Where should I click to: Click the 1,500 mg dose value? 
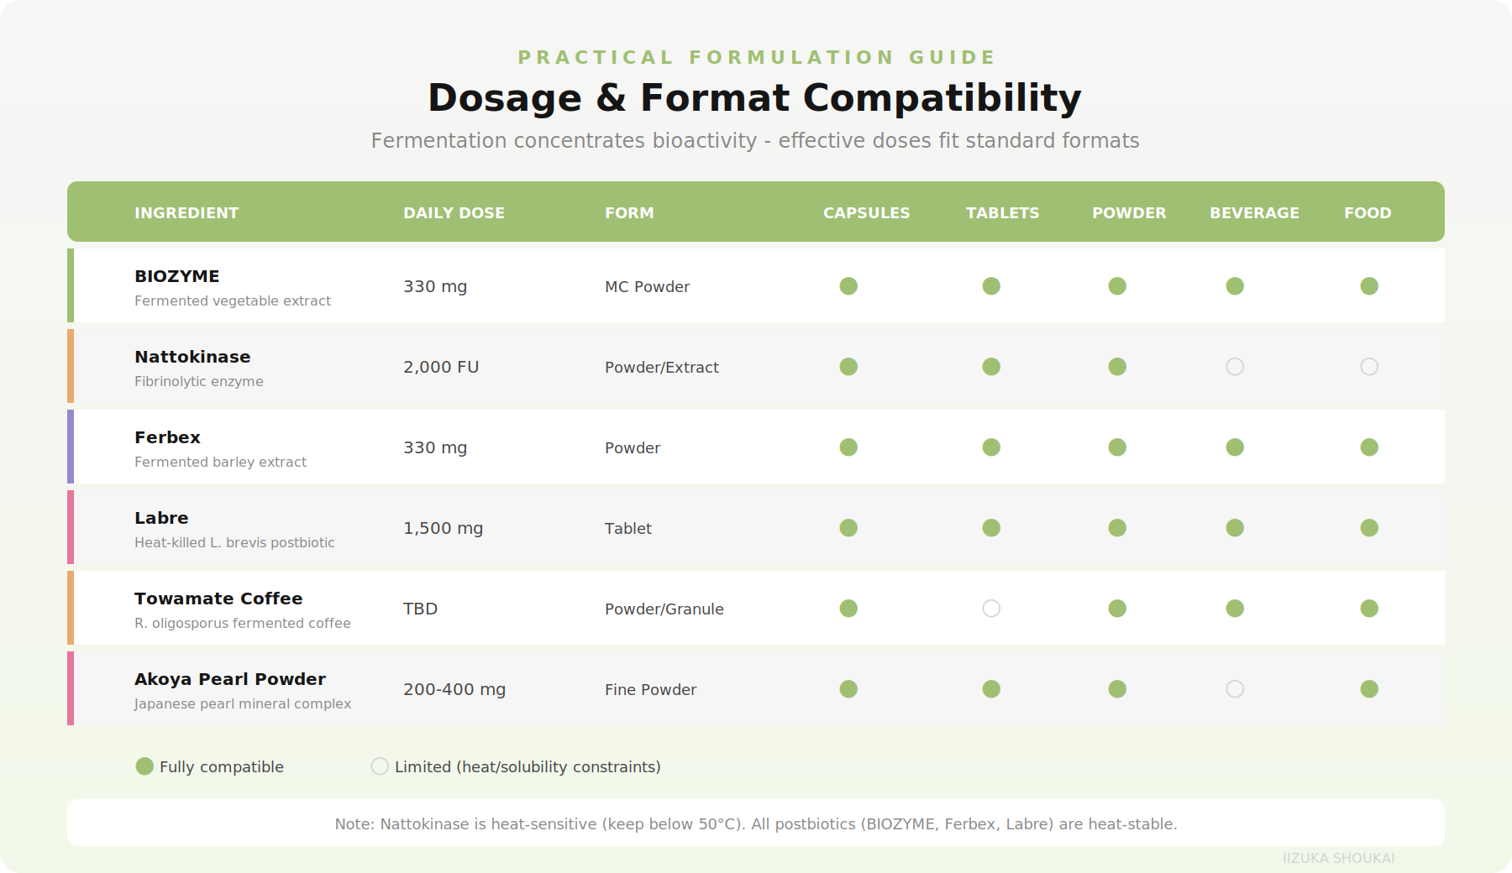click(443, 528)
